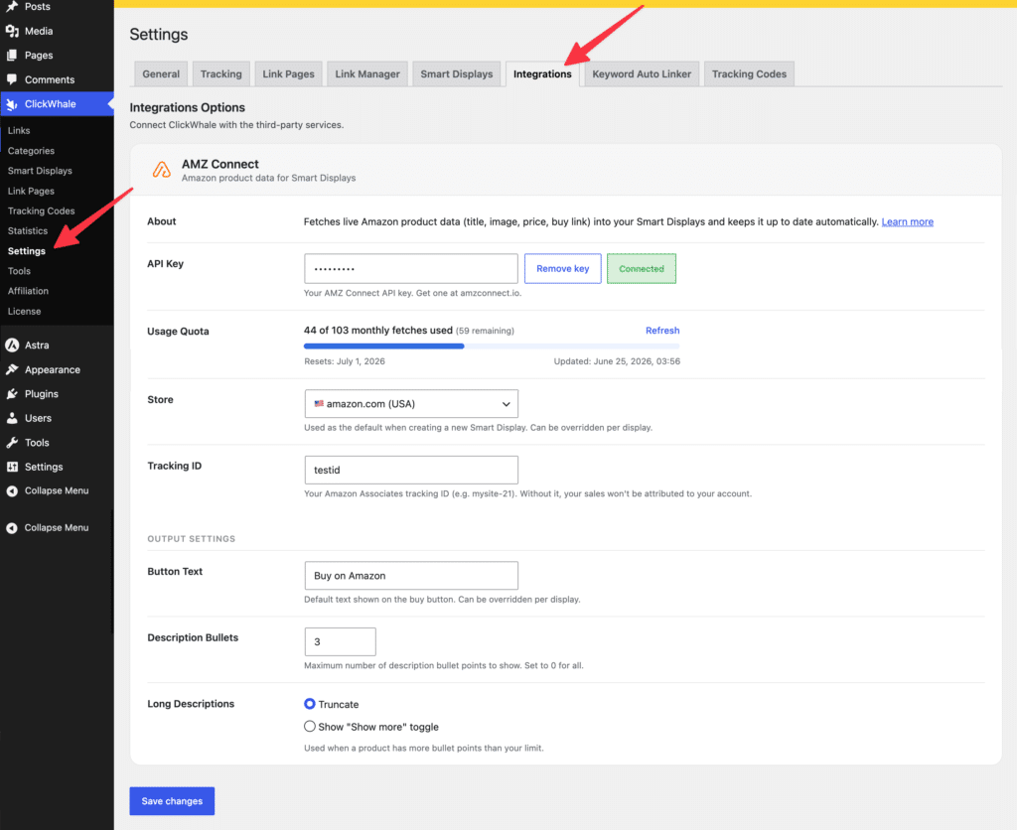
Task: Click the Users person icon
Action: pyautogui.click(x=12, y=418)
